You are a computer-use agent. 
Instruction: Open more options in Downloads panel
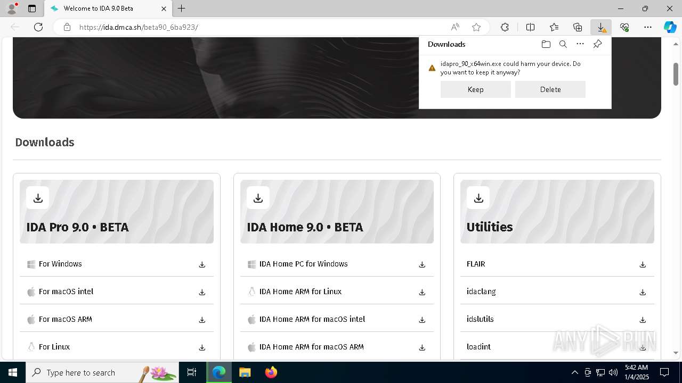580,44
